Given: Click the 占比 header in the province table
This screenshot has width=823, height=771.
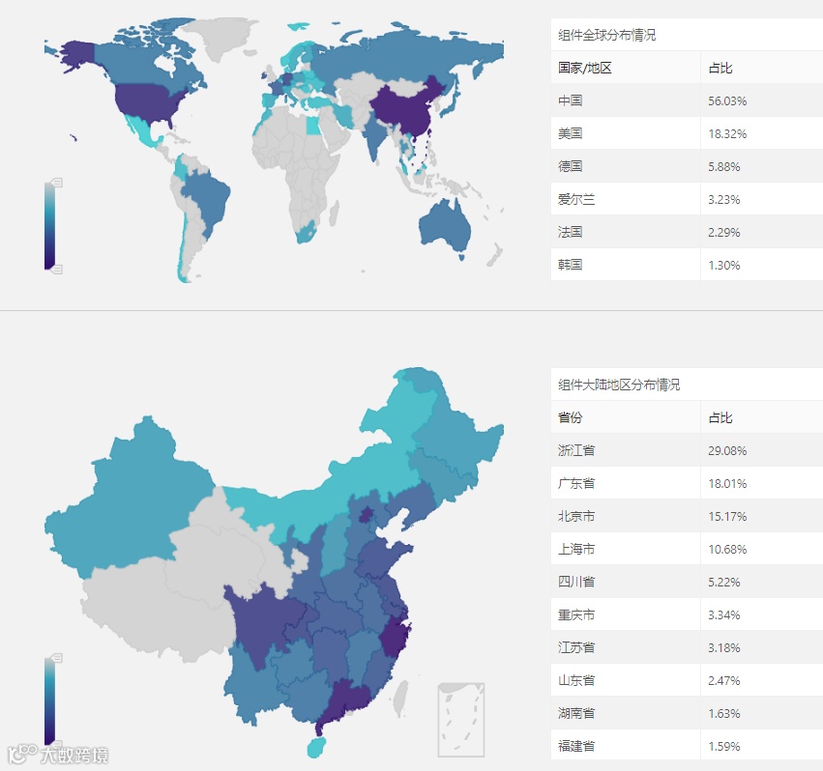Looking at the screenshot, I should click(x=720, y=417).
